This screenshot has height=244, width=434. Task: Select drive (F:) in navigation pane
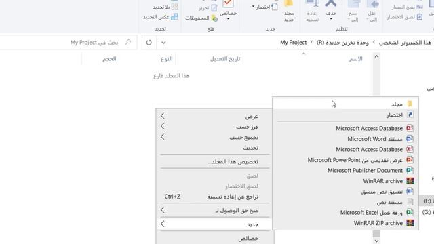(x=427, y=201)
